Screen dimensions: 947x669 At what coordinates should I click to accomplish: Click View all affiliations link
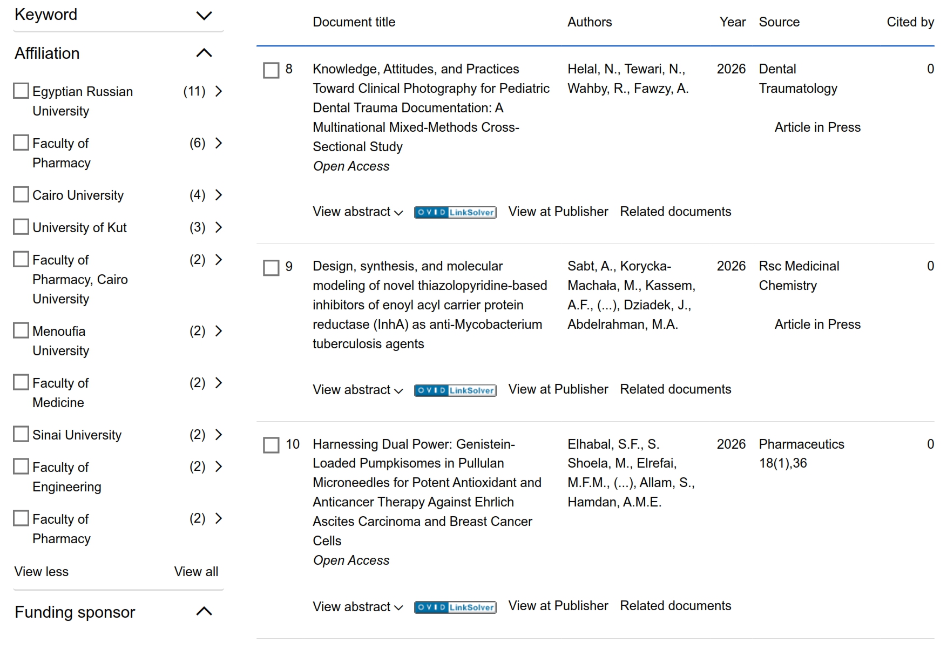click(x=196, y=572)
